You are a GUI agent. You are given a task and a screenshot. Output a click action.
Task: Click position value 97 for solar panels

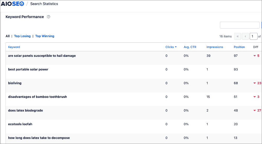236,56
